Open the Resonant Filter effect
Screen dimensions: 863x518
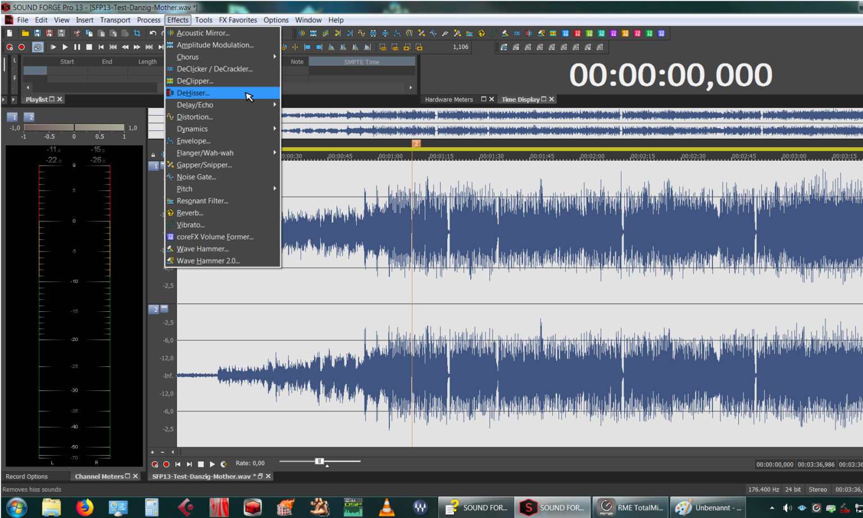(x=222, y=201)
